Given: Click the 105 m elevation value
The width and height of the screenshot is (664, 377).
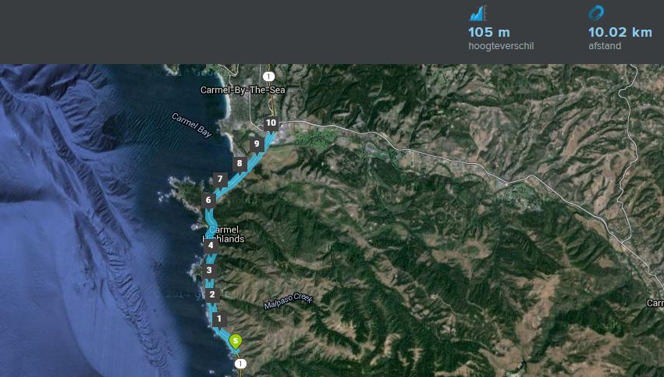Looking at the screenshot, I should pyautogui.click(x=489, y=32).
